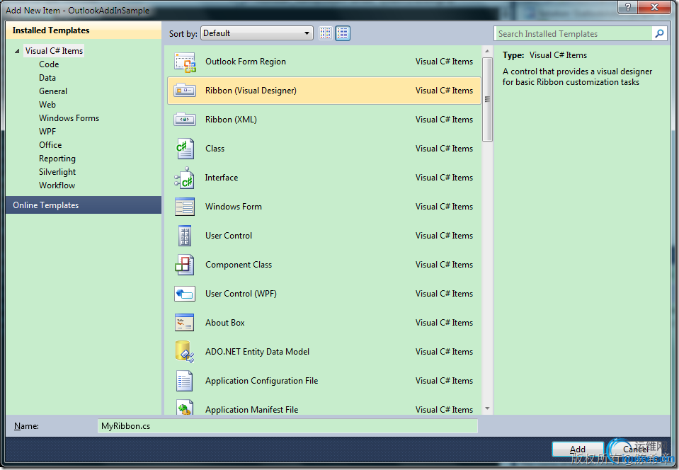
Task: Open the Installed Templates section header
Action: point(84,30)
